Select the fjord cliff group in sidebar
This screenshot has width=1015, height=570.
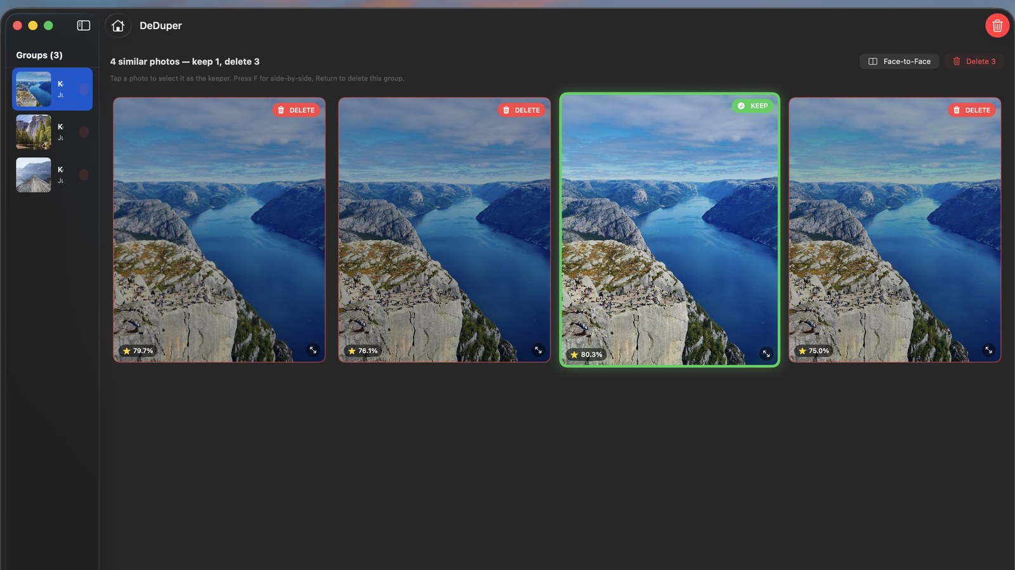53,89
